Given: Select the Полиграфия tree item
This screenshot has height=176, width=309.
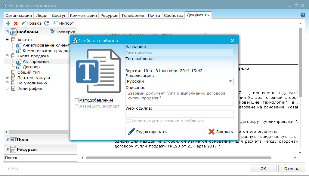Looking at the screenshot, I should pyautogui.click(x=29, y=89).
